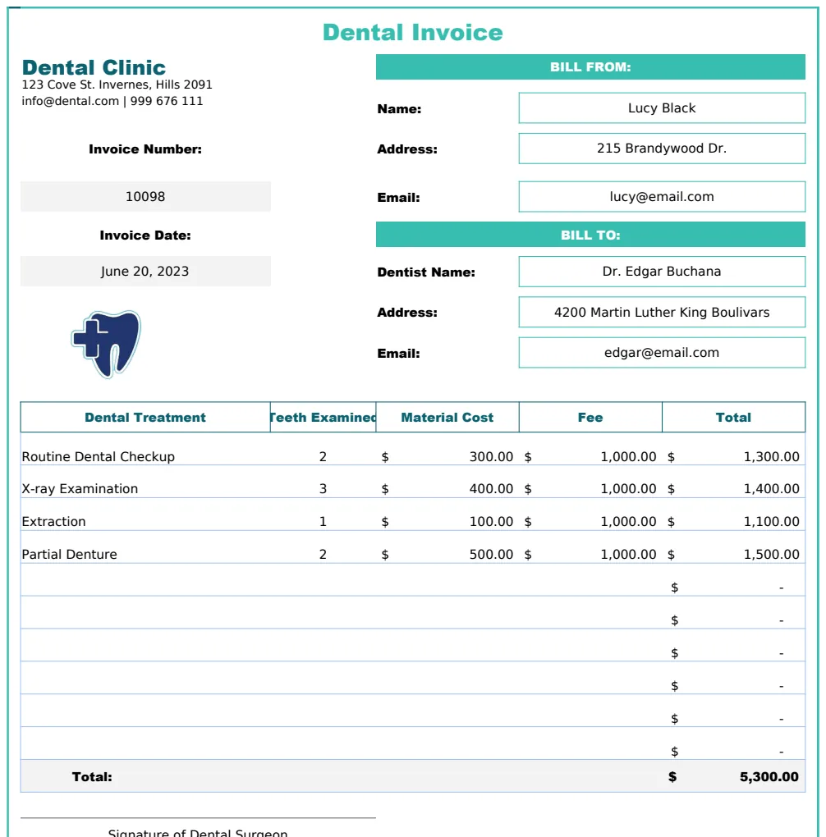Select the BILL TO: header bar
Image resolution: width=826 pixels, height=837 pixels.
point(590,235)
